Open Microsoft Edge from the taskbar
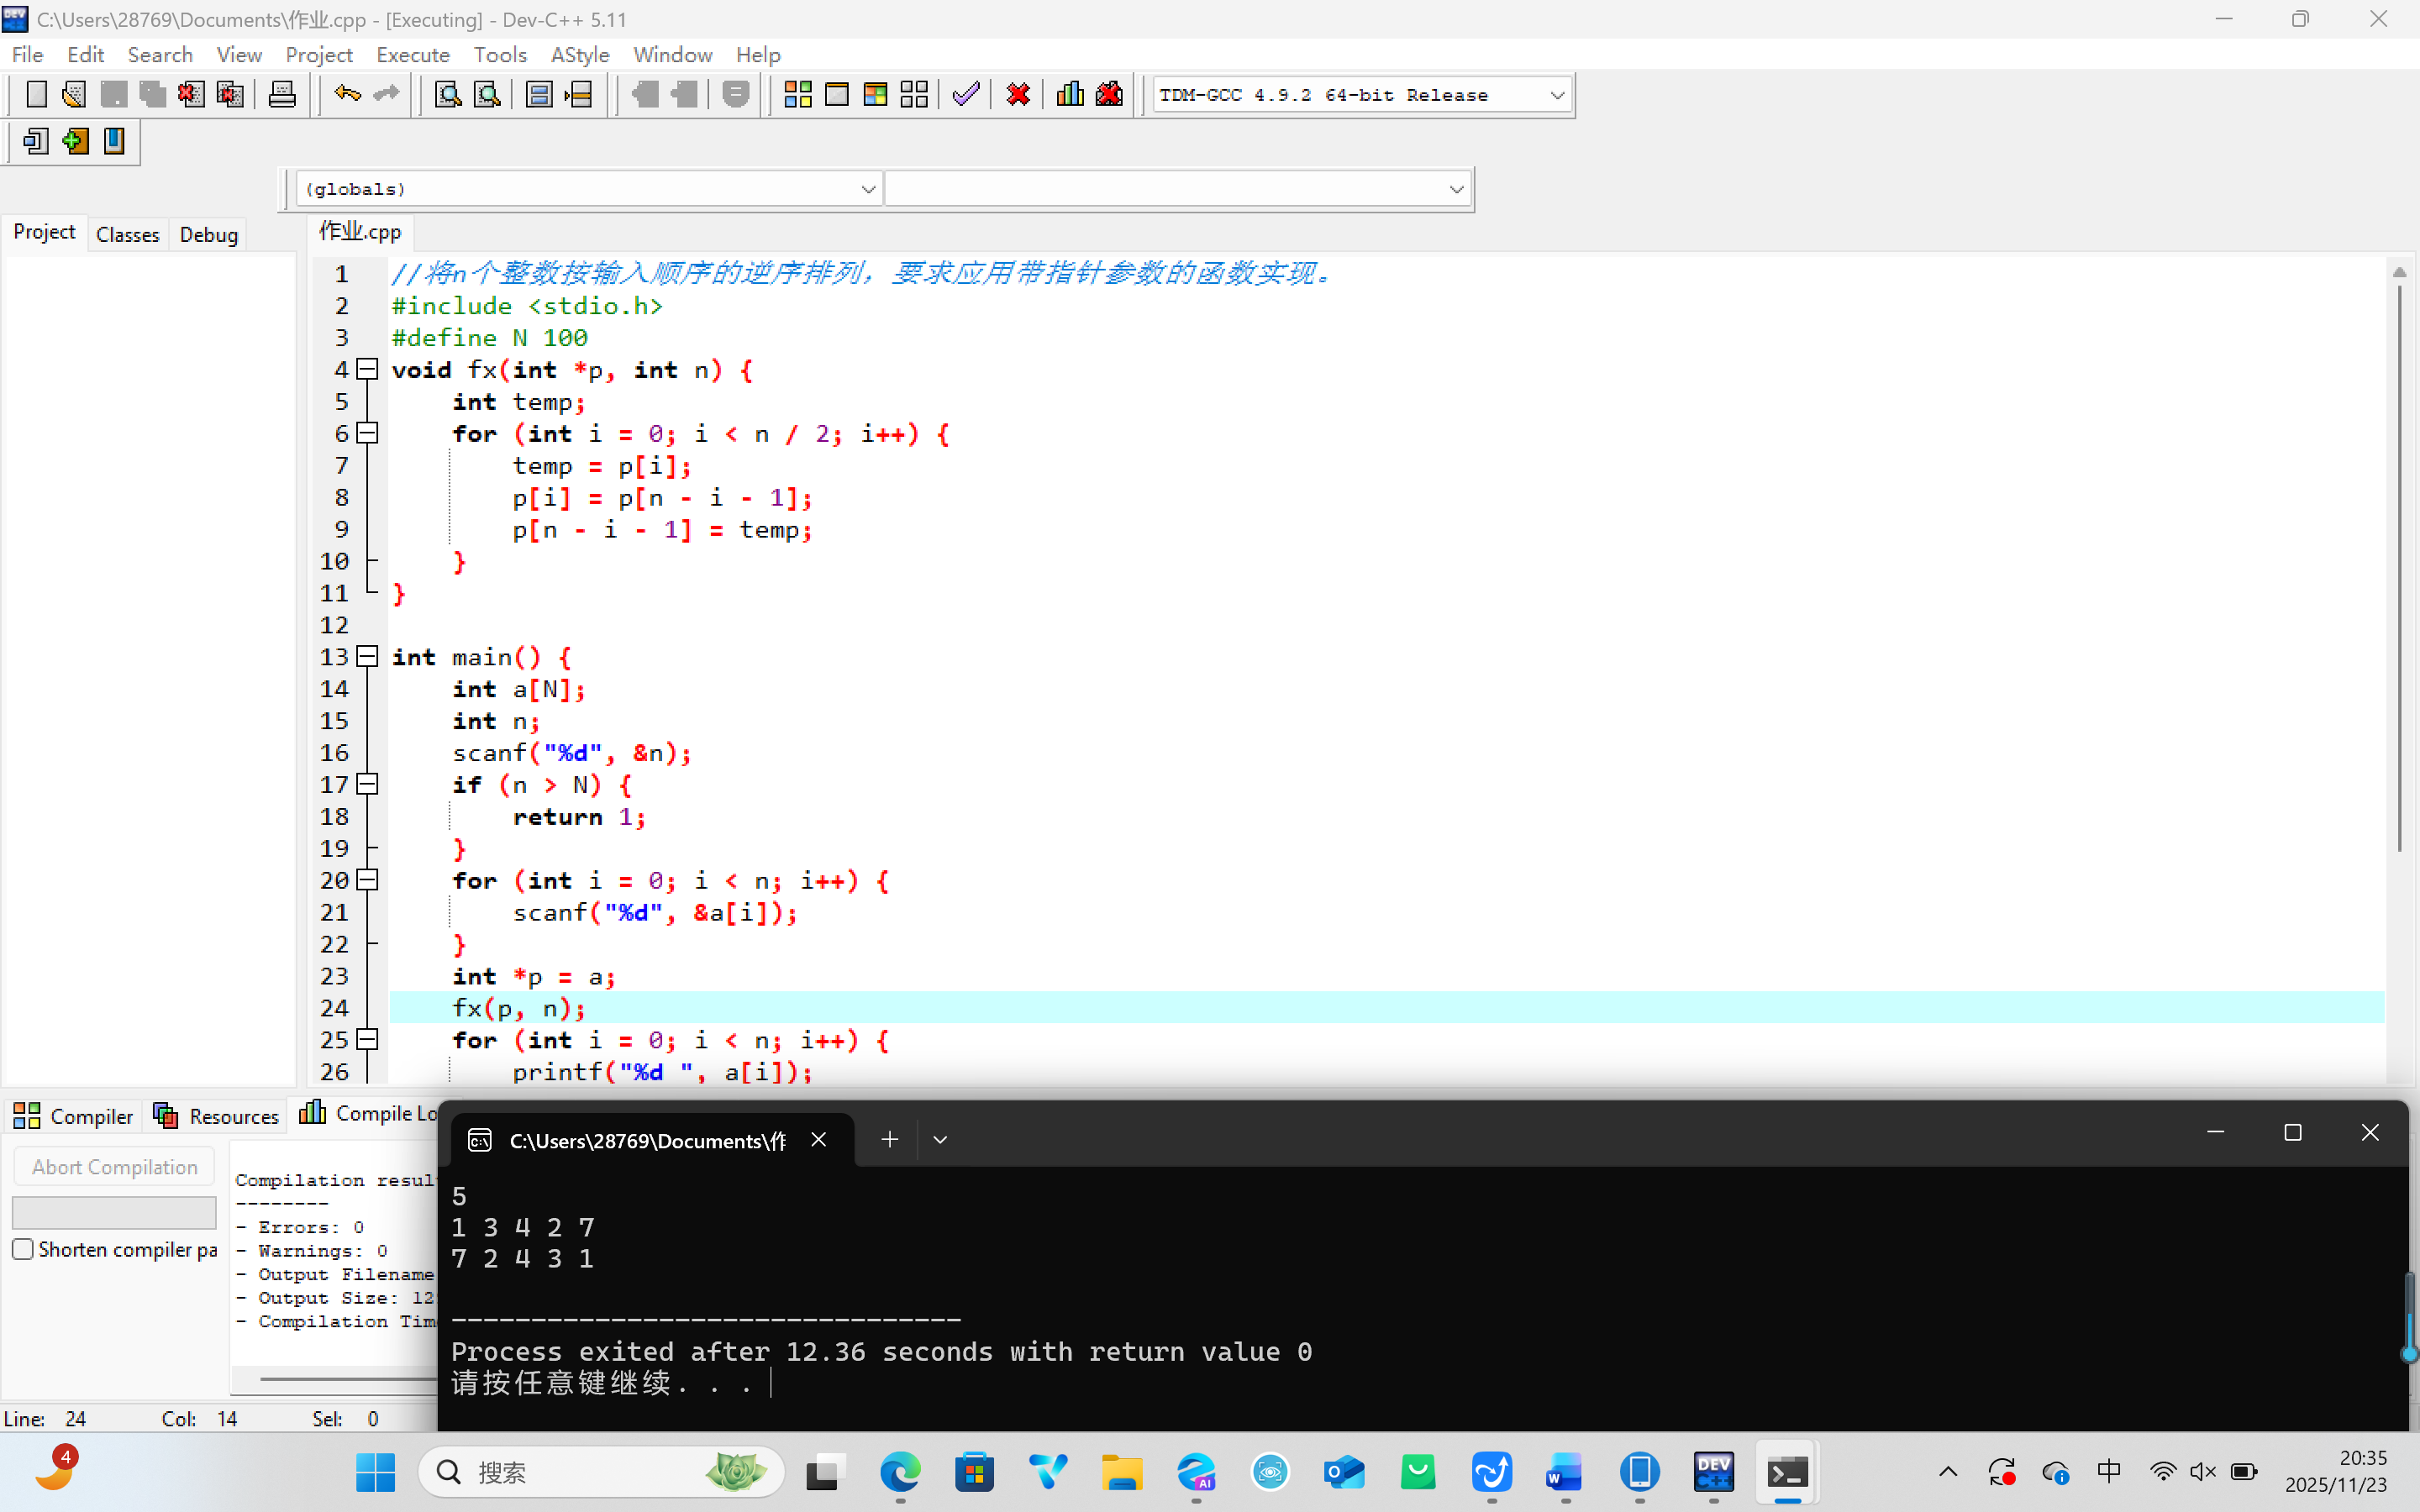The height and width of the screenshot is (1512, 2420). 900,1472
